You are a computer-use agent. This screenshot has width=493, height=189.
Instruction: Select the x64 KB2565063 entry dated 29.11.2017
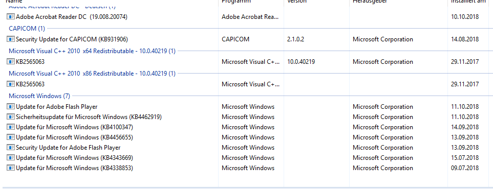tap(247, 61)
